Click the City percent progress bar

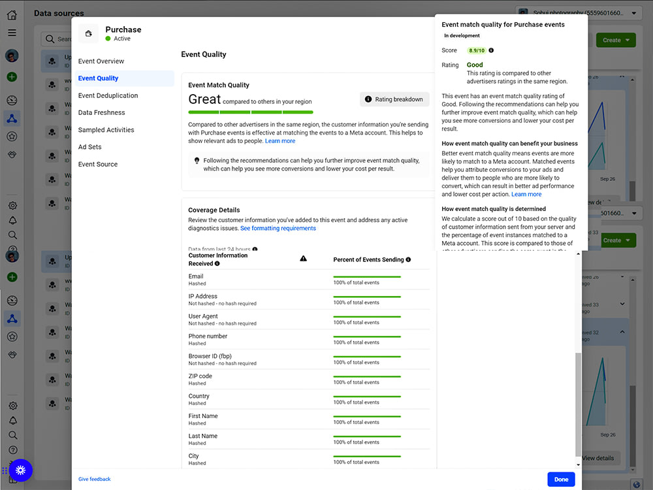pyautogui.click(x=367, y=456)
